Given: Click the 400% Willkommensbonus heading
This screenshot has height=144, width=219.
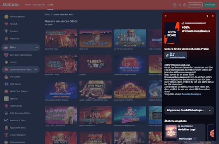Looking at the screenshot, I should tap(196, 29).
